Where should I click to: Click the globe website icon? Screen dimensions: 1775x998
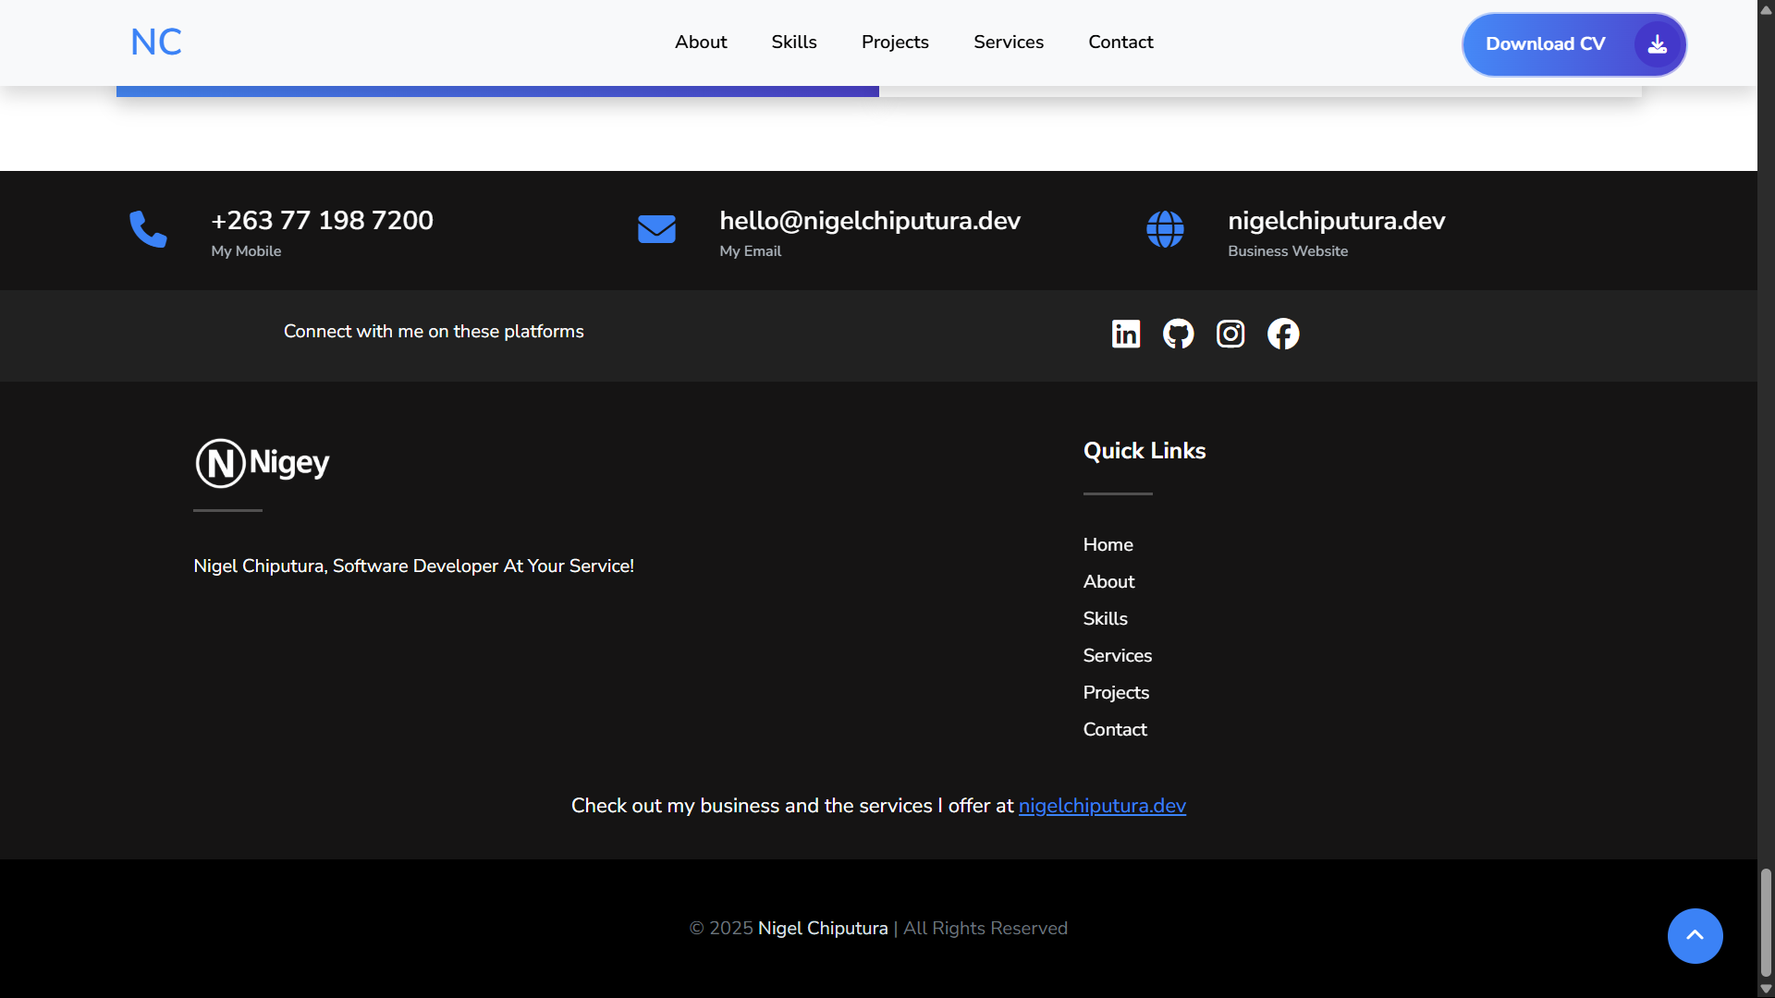click(1165, 229)
